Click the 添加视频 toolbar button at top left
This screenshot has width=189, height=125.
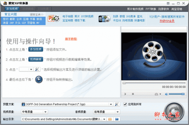pyautogui.click(x=12, y=9)
